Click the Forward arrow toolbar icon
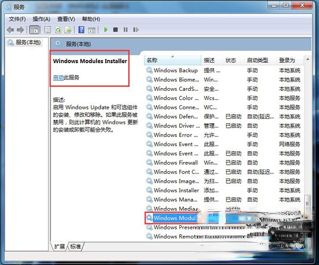Viewport: 319px width, 265px height. (x=20, y=30)
